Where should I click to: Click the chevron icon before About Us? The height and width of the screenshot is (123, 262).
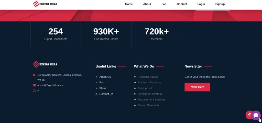click(x=96, y=77)
